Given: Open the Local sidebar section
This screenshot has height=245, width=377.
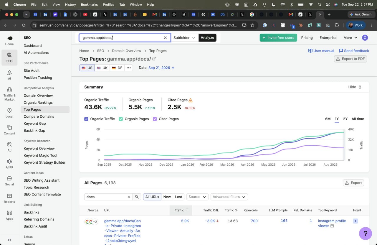Looking at the screenshot, I should [x=9, y=113].
